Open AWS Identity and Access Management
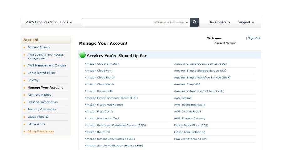This screenshot has height=158, width=281. tap(45, 56)
